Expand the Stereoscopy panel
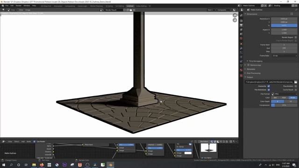Screen dimensions: 299x168 pyautogui.click(x=245, y=65)
